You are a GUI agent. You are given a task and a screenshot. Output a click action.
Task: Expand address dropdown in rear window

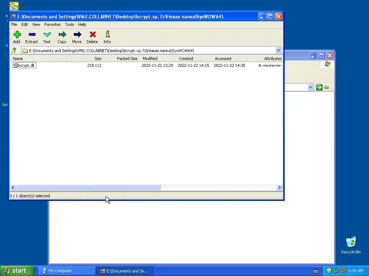point(310,87)
